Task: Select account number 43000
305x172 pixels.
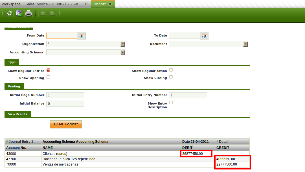Action: pyautogui.click(x=11, y=154)
